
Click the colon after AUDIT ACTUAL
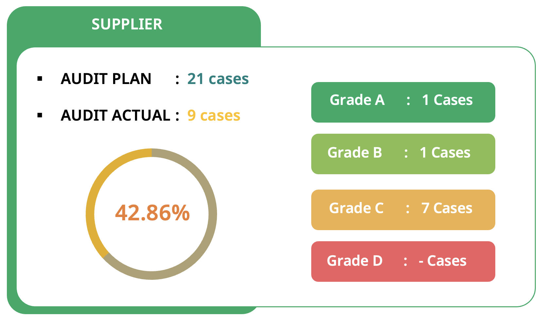click(x=177, y=116)
